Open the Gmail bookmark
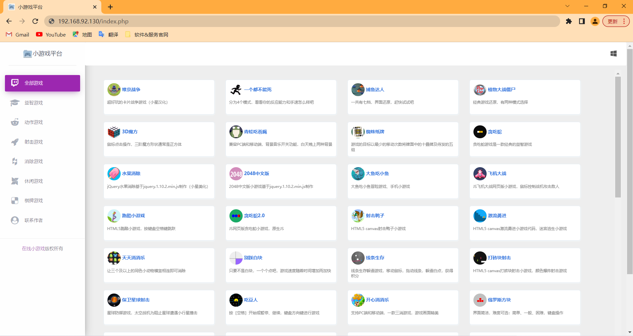This screenshot has height=336, width=633. [18, 35]
